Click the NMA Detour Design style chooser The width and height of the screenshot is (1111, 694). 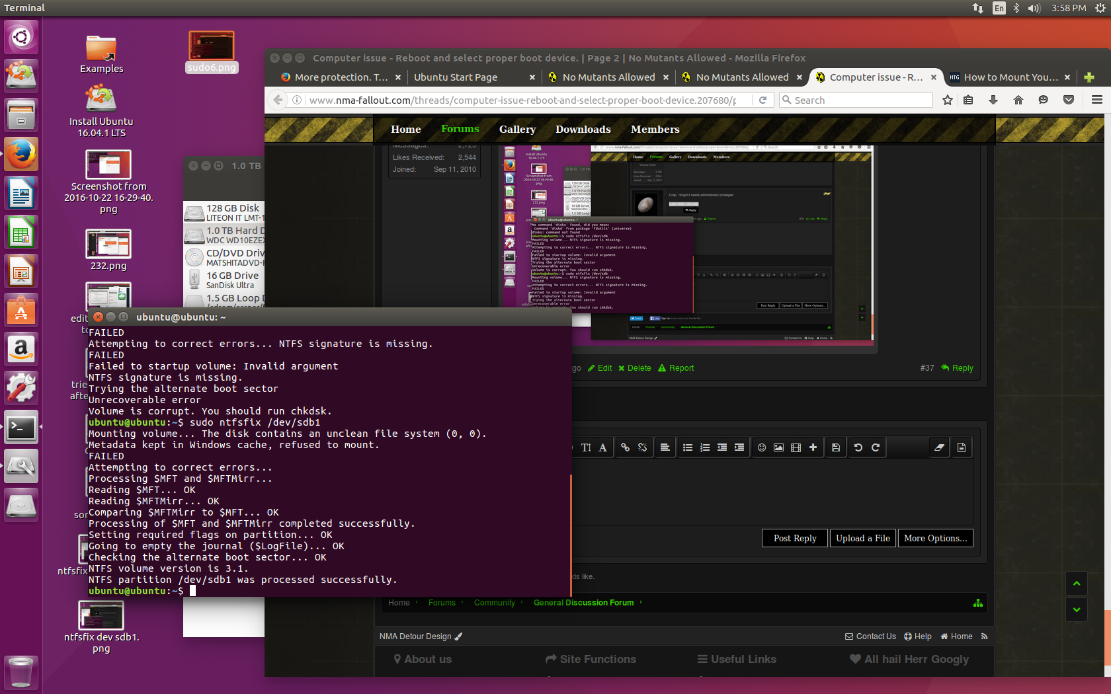click(x=421, y=636)
